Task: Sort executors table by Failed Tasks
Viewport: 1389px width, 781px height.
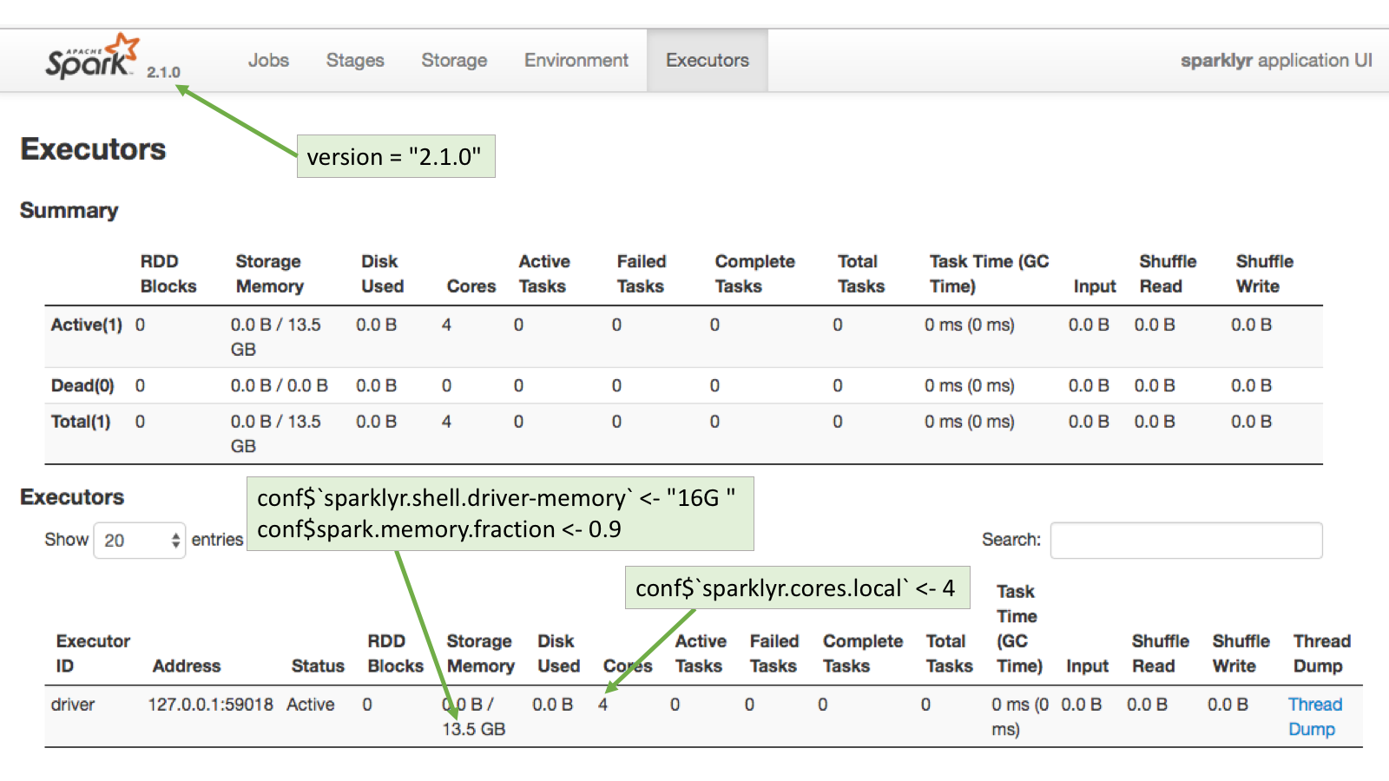Action: (x=773, y=653)
